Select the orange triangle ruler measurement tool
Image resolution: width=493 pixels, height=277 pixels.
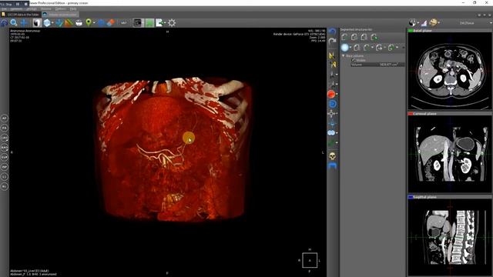[x=69, y=22]
